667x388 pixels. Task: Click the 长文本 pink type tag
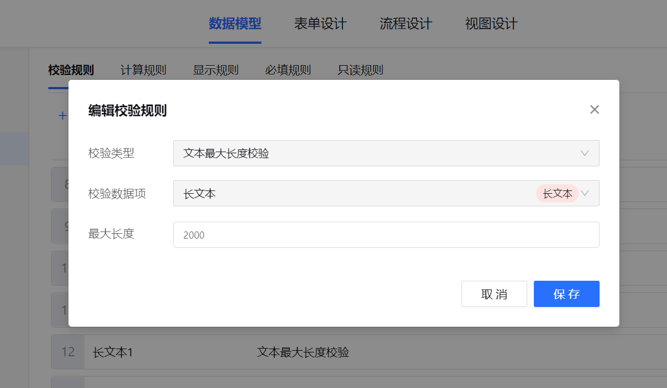point(557,193)
